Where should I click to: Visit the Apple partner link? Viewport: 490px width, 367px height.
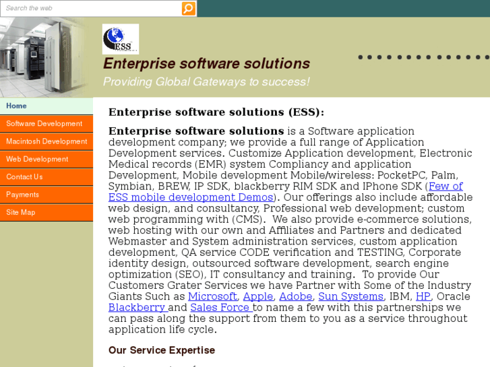[x=258, y=296]
